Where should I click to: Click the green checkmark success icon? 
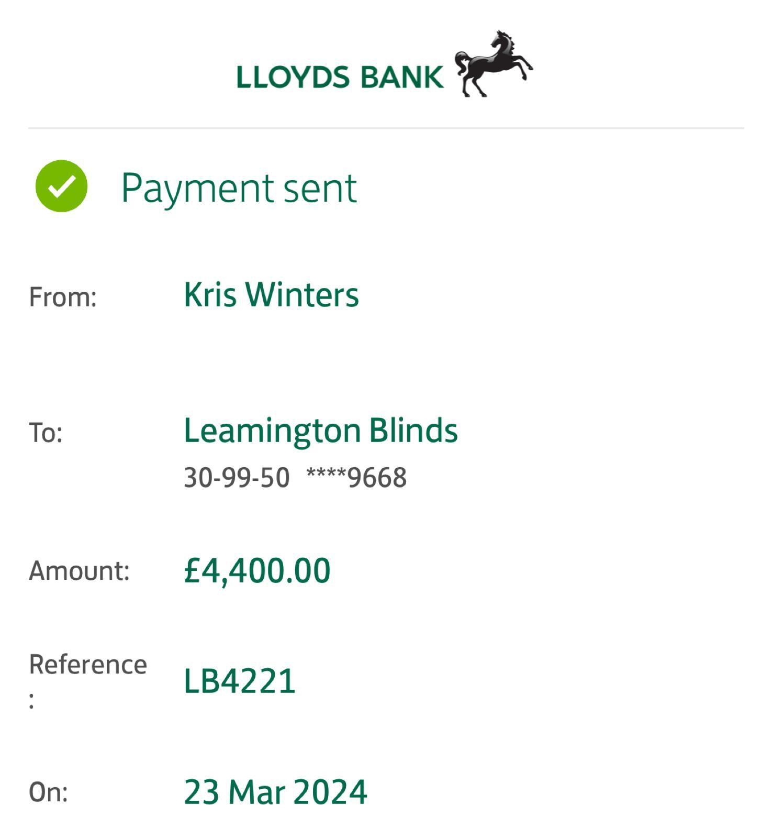(61, 186)
